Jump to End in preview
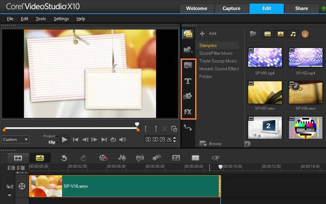326x204 pixels. pyautogui.click(x=104, y=140)
